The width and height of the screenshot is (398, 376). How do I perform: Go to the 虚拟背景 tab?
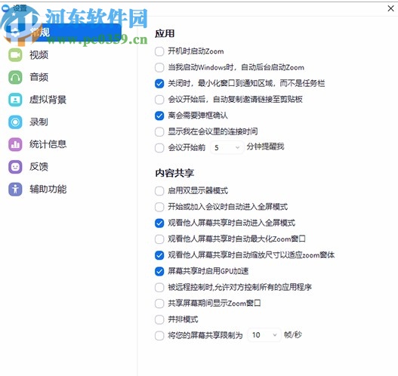[48, 100]
